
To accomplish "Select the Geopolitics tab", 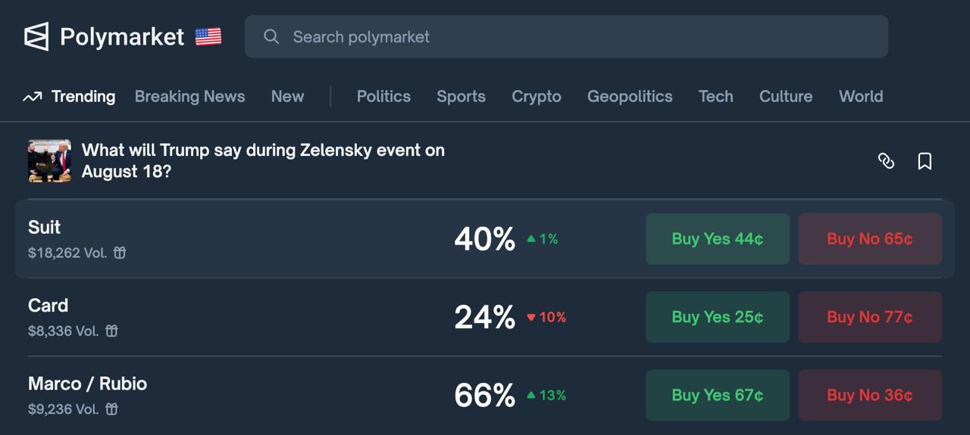I will pos(630,96).
